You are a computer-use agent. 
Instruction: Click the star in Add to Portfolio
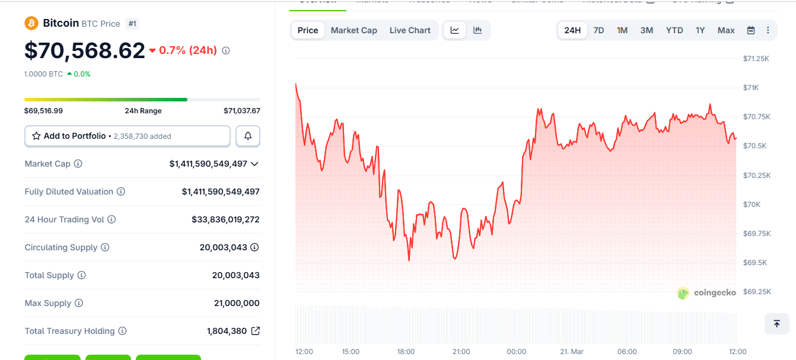pyautogui.click(x=36, y=136)
